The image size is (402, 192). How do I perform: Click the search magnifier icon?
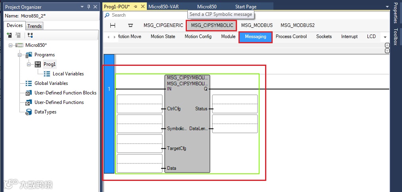coord(107,15)
